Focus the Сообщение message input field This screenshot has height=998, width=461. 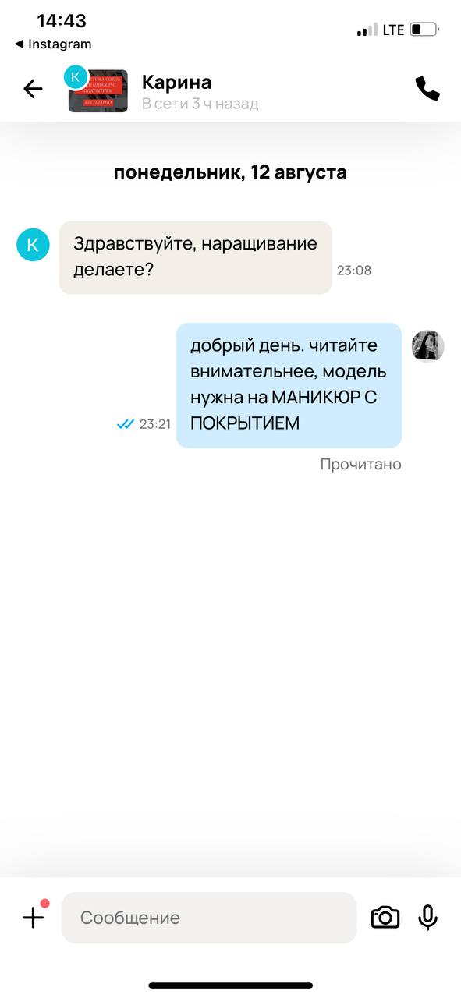(x=209, y=918)
